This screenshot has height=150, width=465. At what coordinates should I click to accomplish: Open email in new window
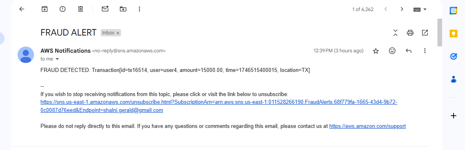425,33
